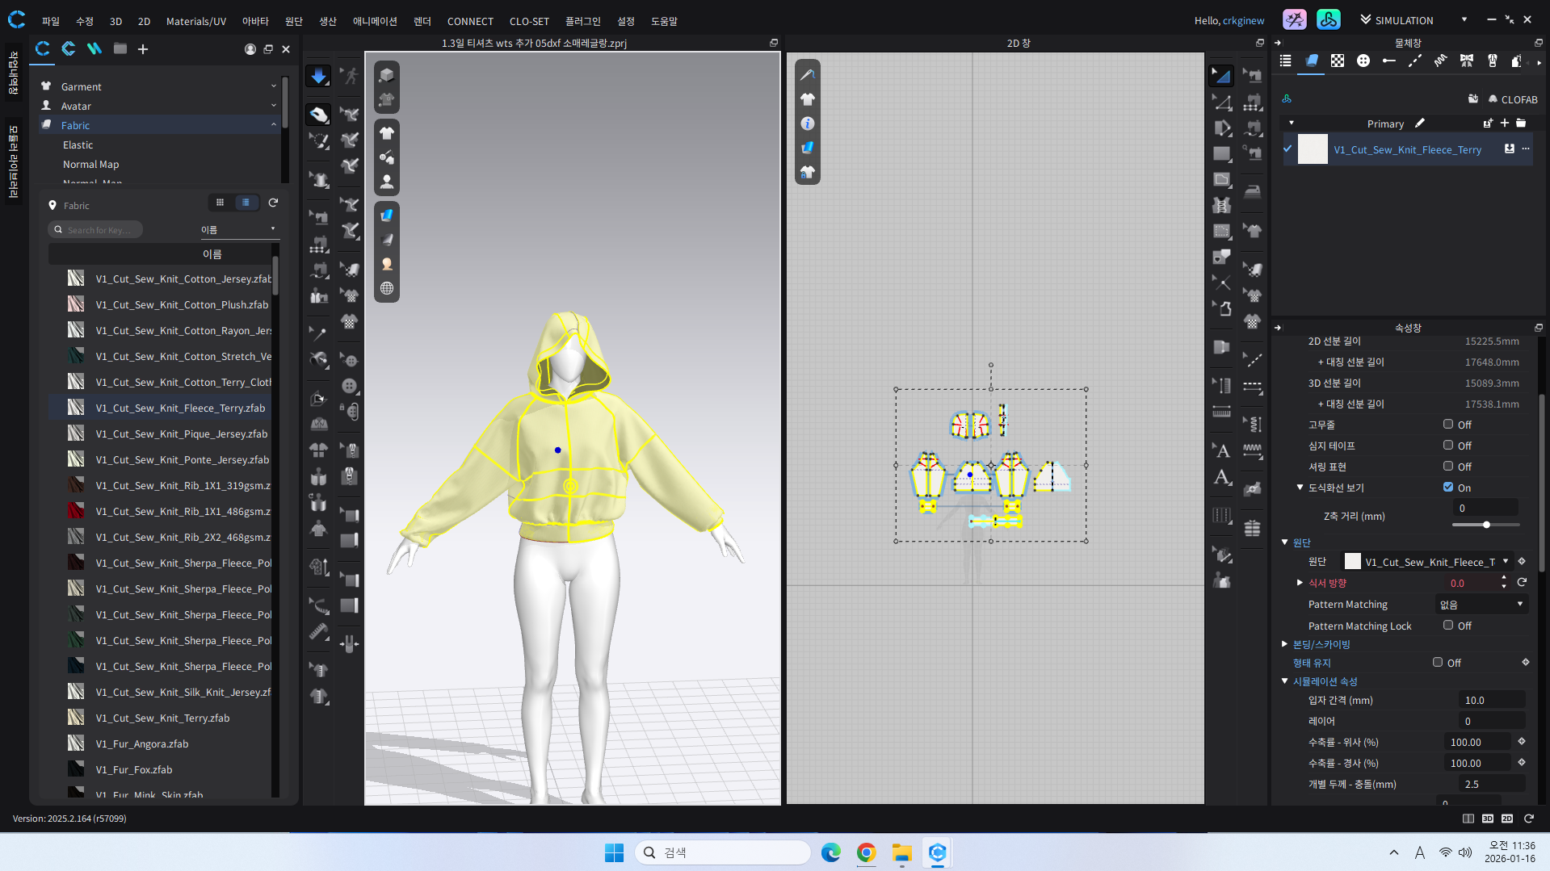This screenshot has width=1550, height=871.
Task: Expand the 본딩/스키이빙 section
Action: click(1284, 644)
